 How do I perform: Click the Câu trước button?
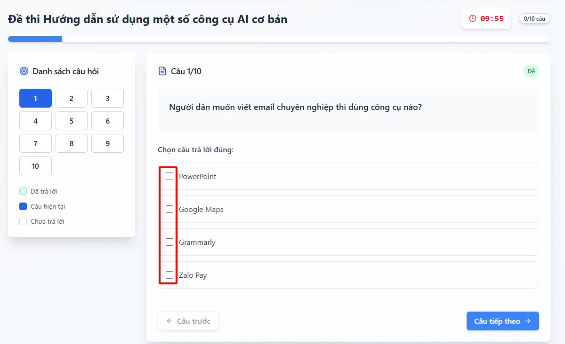[x=188, y=321]
